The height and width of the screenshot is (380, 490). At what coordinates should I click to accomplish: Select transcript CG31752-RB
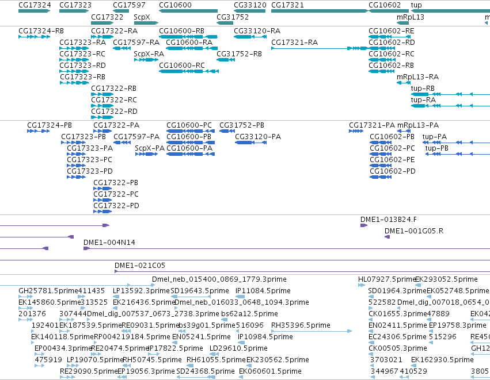tap(226, 60)
